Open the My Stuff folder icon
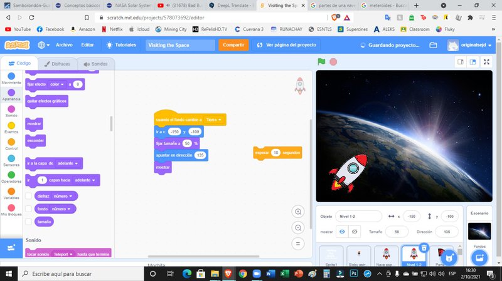This screenshot has height=281, width=502. (433, 45)
